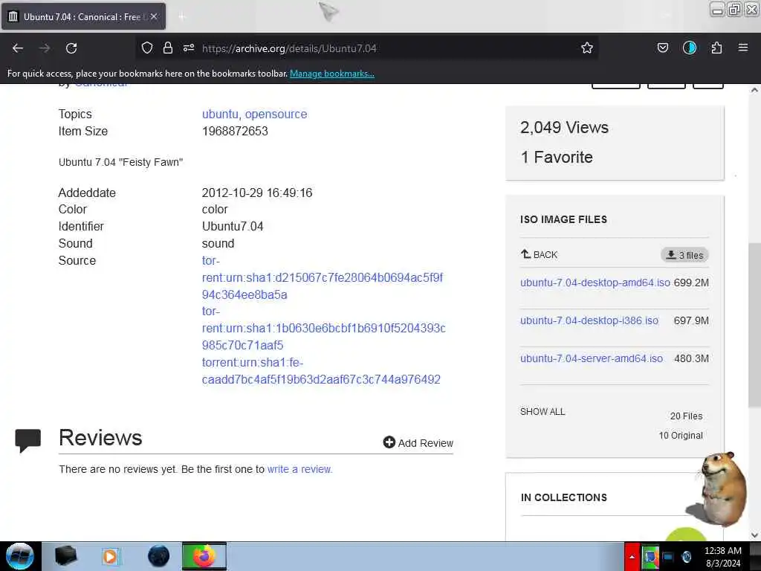This screenshot has width=761, height=571.
Task: Open the 20 Files link
Action: [686, 416]
